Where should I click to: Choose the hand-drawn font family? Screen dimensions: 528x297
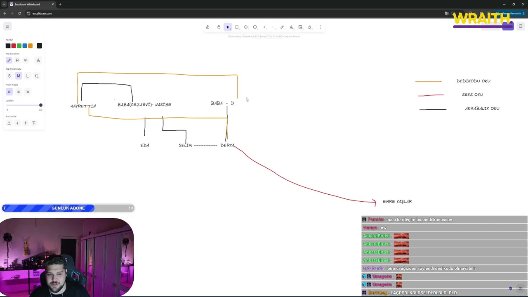(9, 60)
